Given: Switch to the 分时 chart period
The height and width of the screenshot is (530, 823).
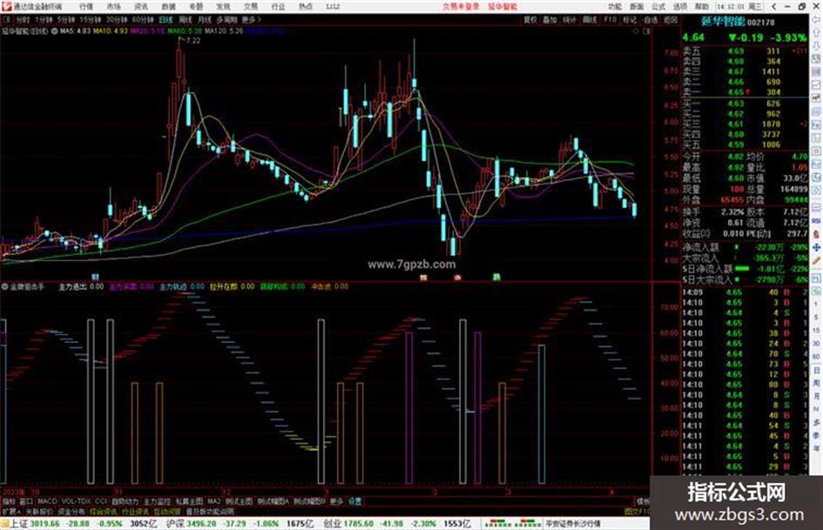Looking at the screenshot, I should click(x=23, y=19).
